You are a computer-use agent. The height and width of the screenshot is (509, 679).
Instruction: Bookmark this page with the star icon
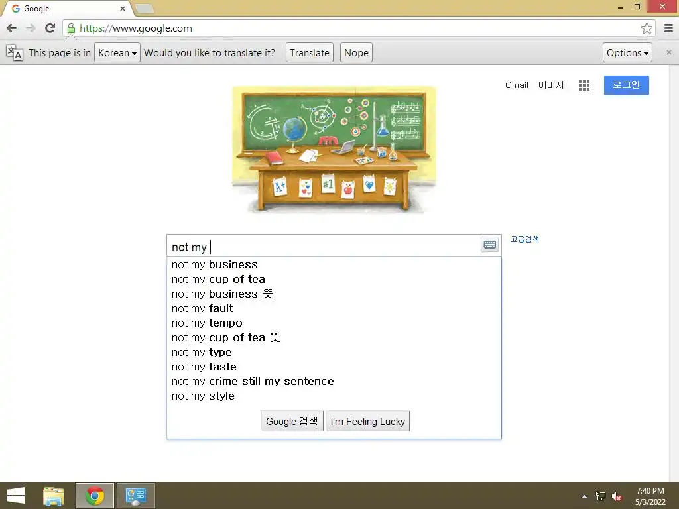pos(647,28)
